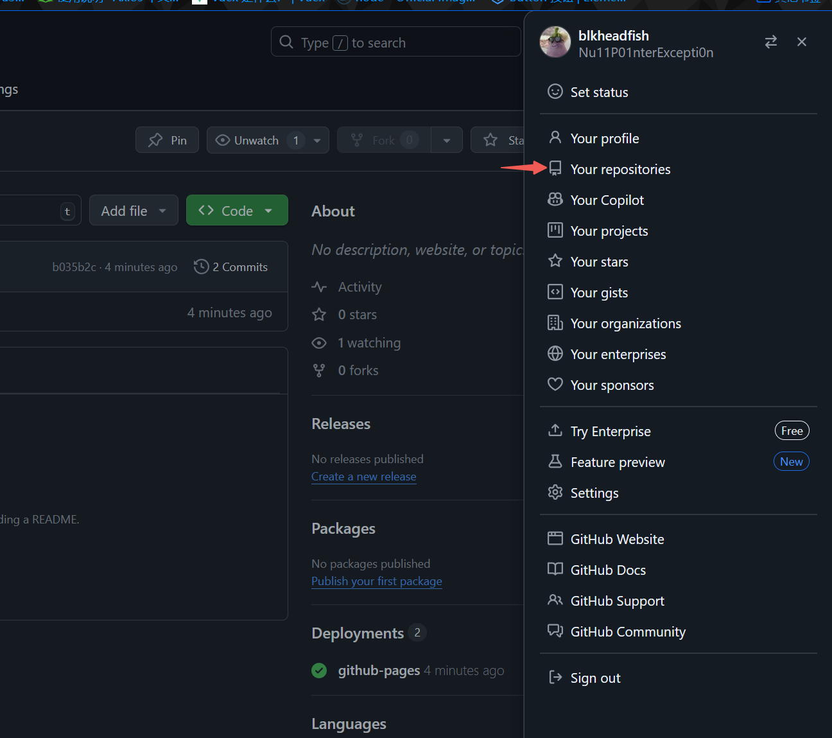832x738 pixels.
Task: Click the beaker icon for Feature preview
Action: click(x=555, y=461)
